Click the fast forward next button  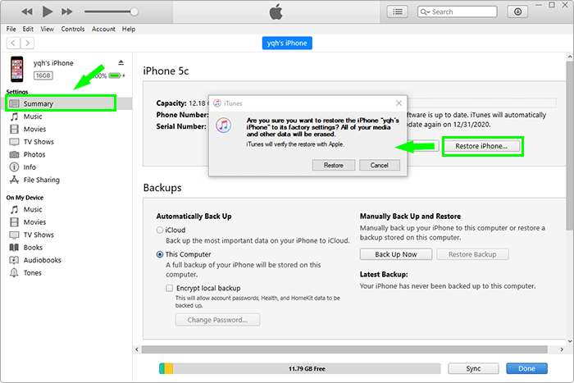click(67, 11)
